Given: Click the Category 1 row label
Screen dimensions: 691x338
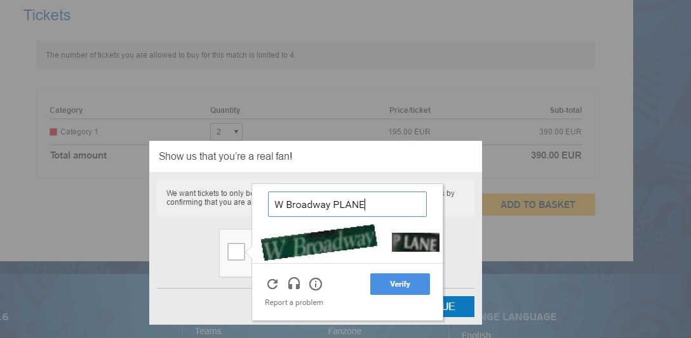Looking at the screenshot, I should 79,132.
